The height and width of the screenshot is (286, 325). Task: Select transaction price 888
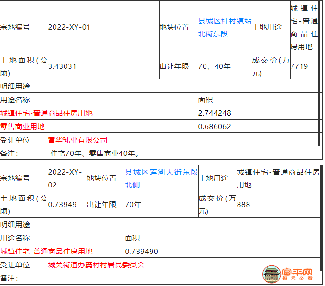(244, 205)
